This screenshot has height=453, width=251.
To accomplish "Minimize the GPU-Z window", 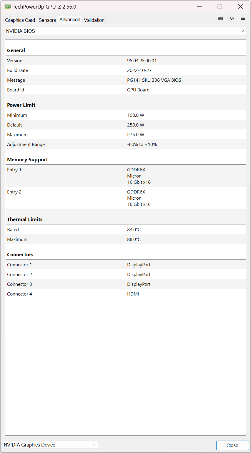I will pyautogui.click(x=199, y=7).
